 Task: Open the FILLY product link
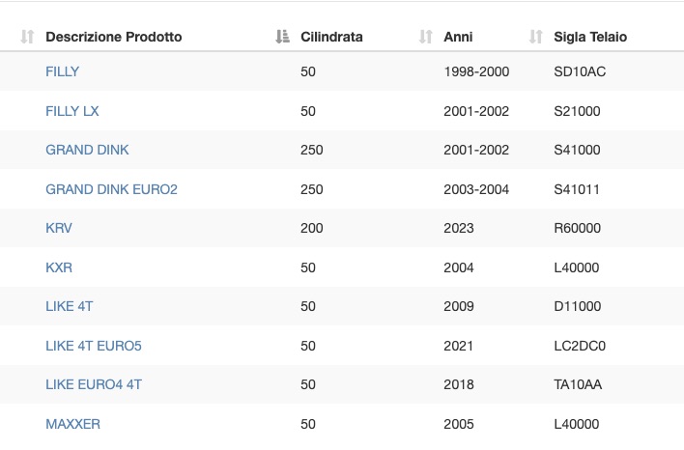click(x=63, y=71)
